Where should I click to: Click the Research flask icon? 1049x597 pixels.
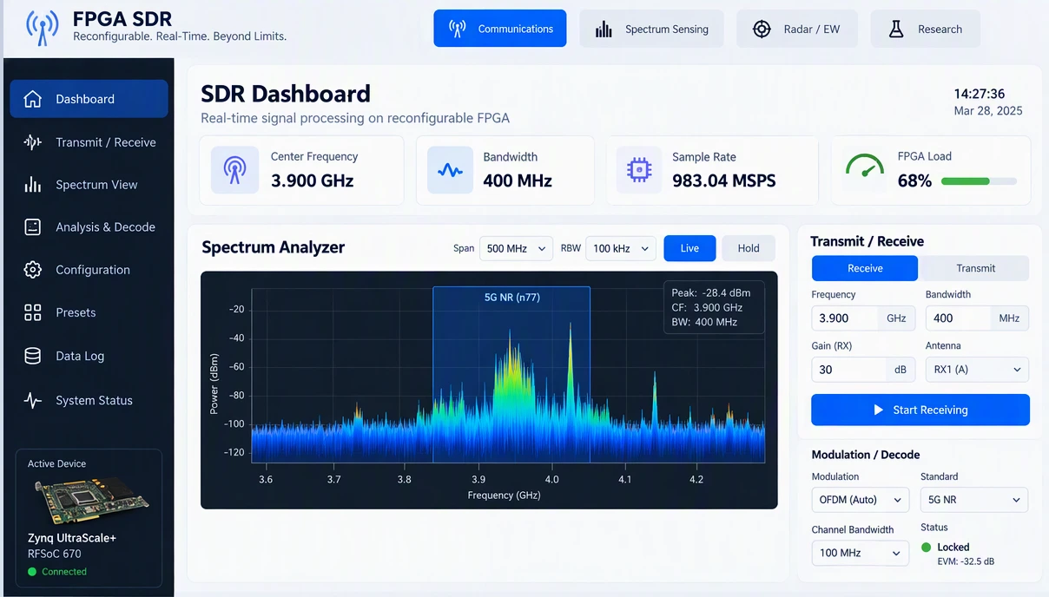coord(896,29)
